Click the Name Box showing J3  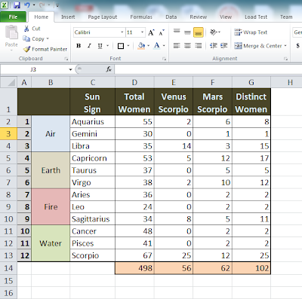point(33,69)
